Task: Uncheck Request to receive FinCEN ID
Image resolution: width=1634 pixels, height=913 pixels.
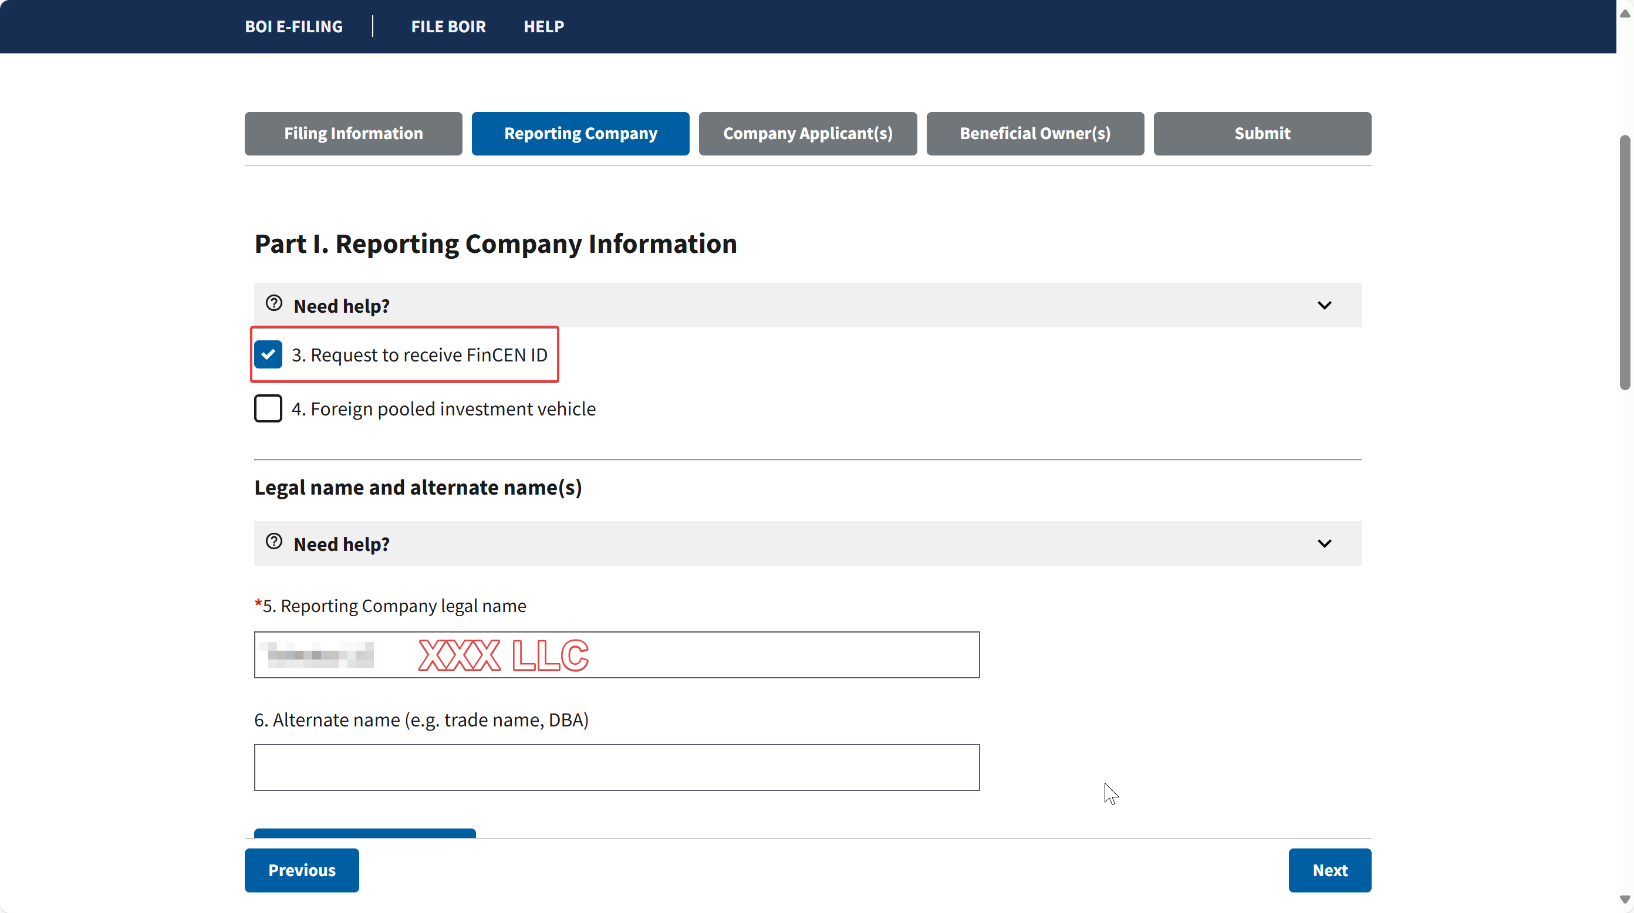Action: point(268,354)
